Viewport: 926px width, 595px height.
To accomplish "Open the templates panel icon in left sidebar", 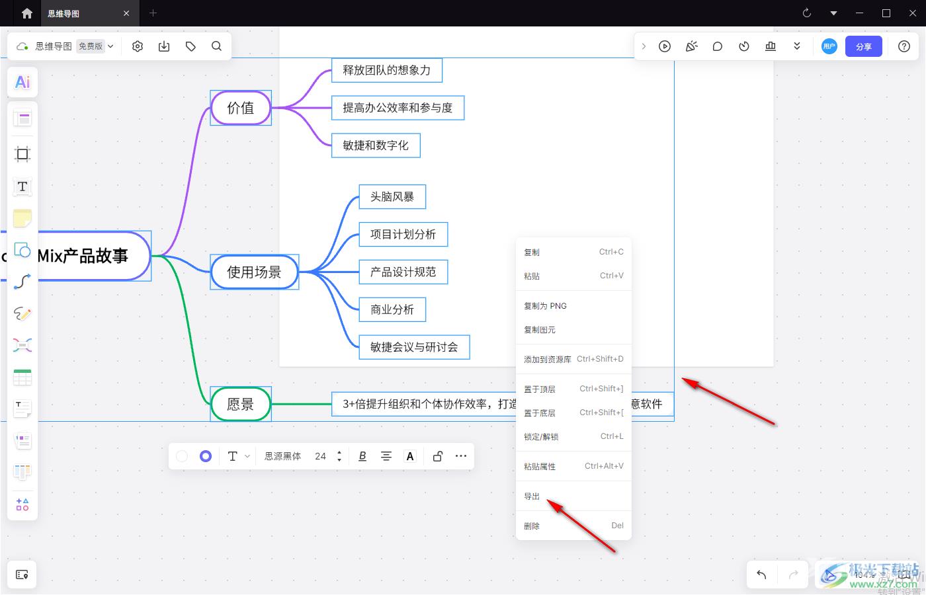I will pos(22,119).
